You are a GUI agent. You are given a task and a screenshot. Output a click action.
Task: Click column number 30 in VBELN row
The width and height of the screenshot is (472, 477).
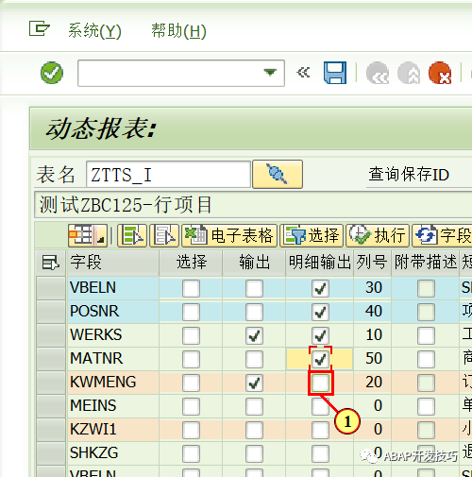point(372,288)
